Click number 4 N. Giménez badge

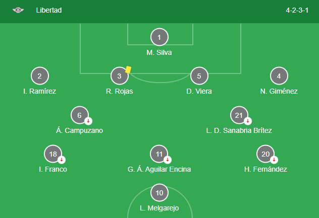point(279,76)
